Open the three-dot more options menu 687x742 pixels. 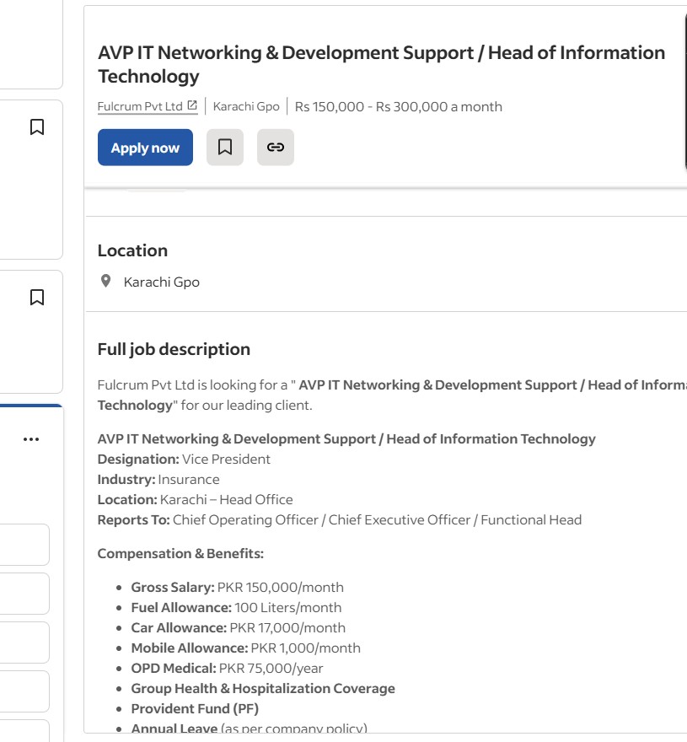[31, 439]
